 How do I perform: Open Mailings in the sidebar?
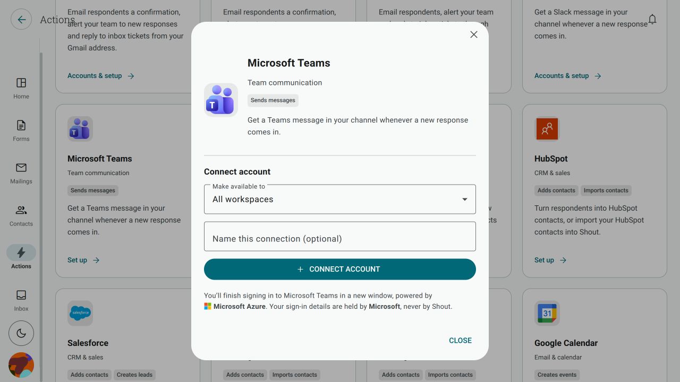[21, 173]
